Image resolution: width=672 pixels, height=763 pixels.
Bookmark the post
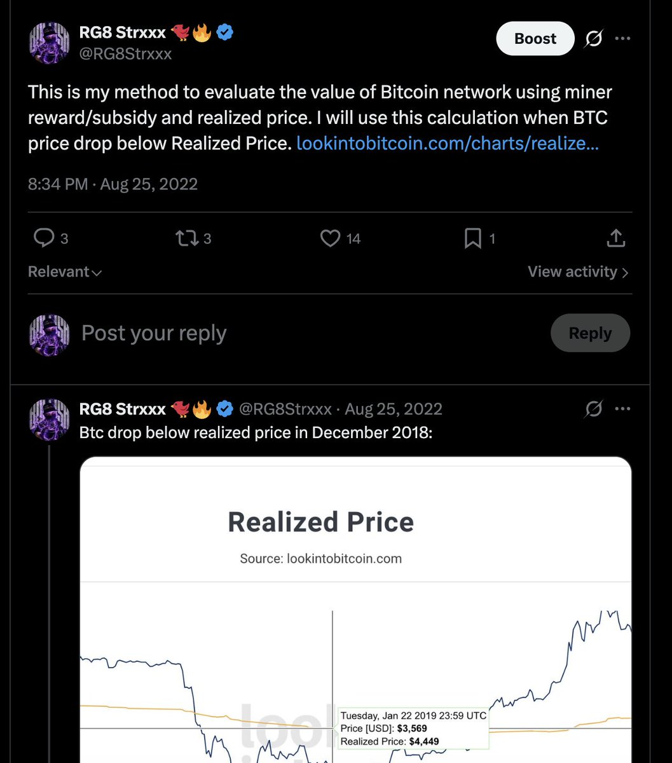point(473,238)
